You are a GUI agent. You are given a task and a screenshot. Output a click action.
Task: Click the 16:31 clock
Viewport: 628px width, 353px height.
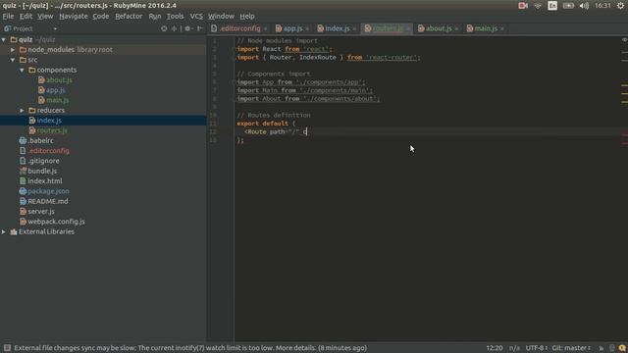(x=602, y=6)
